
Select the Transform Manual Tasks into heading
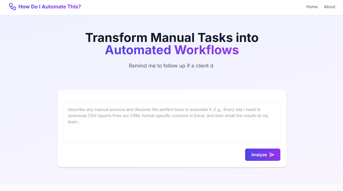click(x=172, y=38)
